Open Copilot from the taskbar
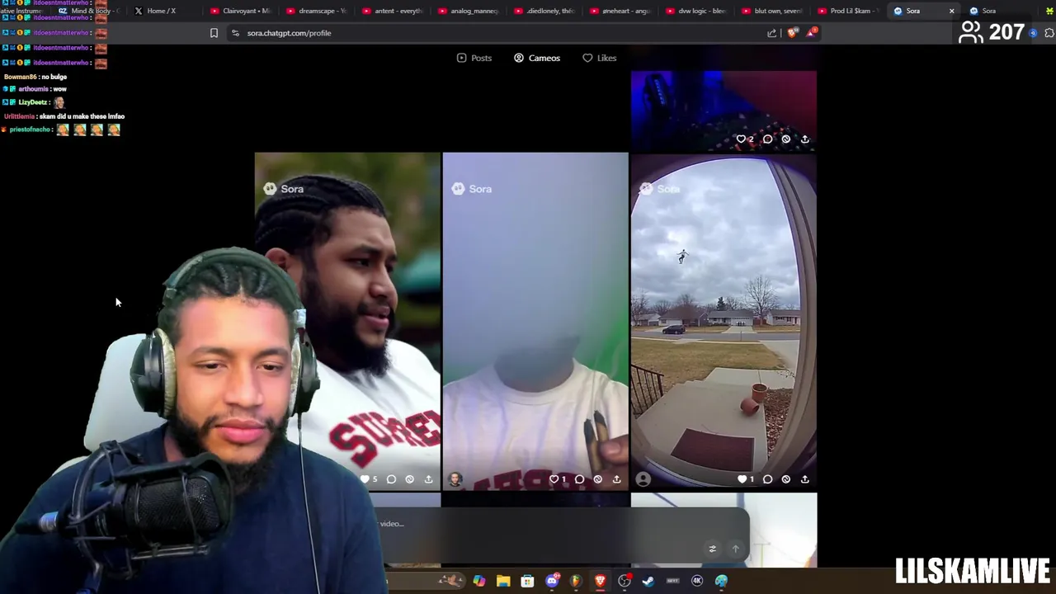 pos(479,581)
